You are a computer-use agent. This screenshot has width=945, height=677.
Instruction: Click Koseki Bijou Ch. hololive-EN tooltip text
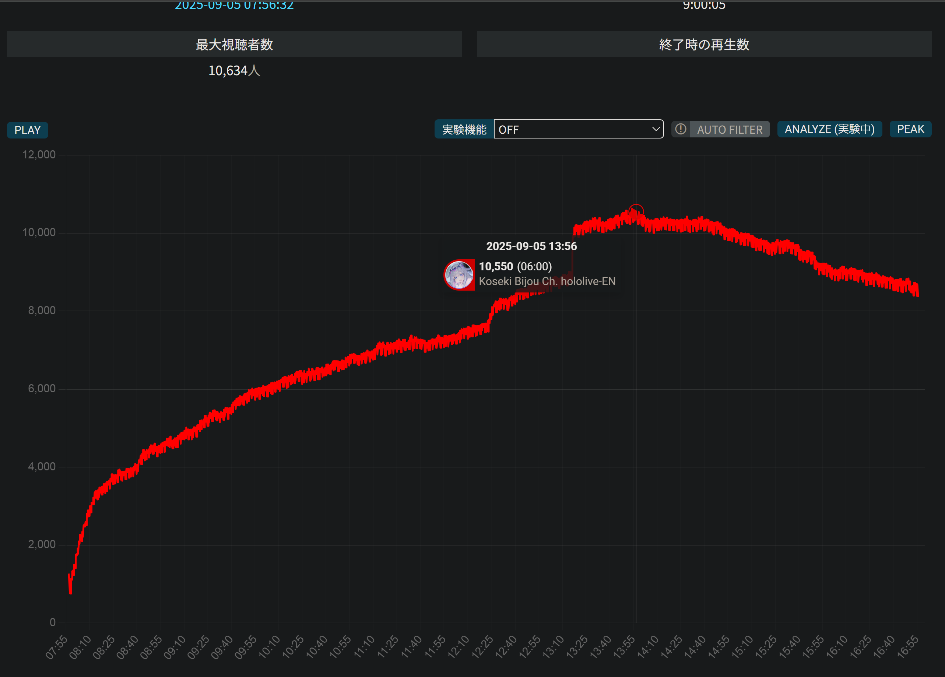pyautogui.click(x=547, y=281)
